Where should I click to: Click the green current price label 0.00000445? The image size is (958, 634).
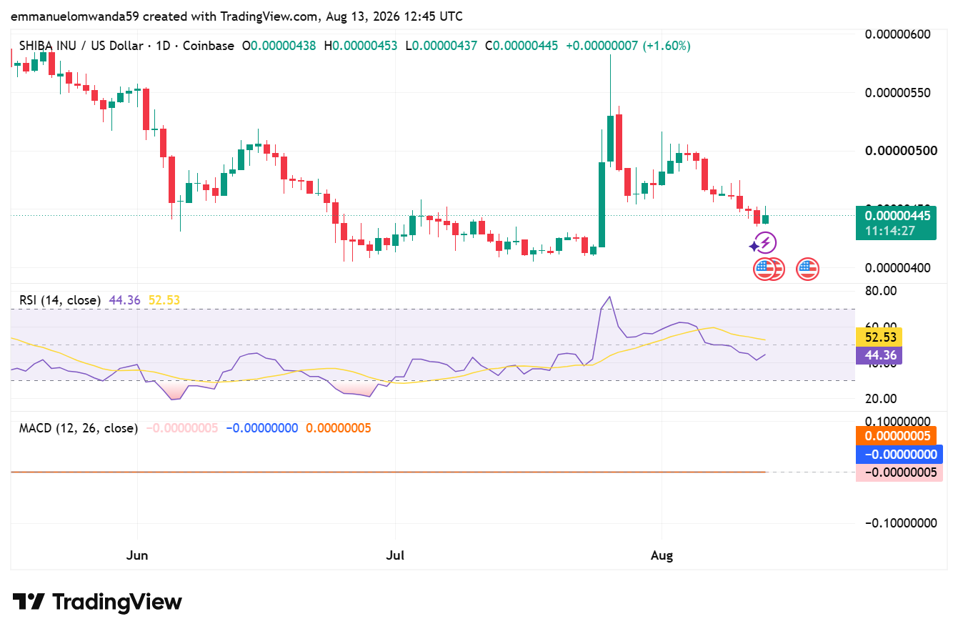pyautogui.click(x=896, y=215)
